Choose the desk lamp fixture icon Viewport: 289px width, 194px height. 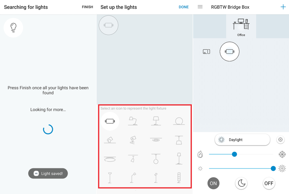click(x=133, y=121)
